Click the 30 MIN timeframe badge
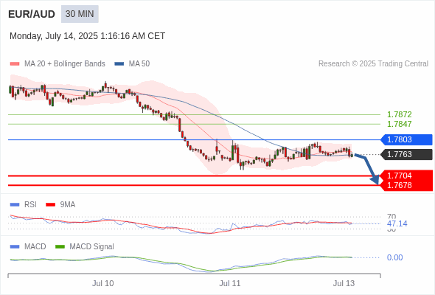The image size is (435, 295). 80,14
